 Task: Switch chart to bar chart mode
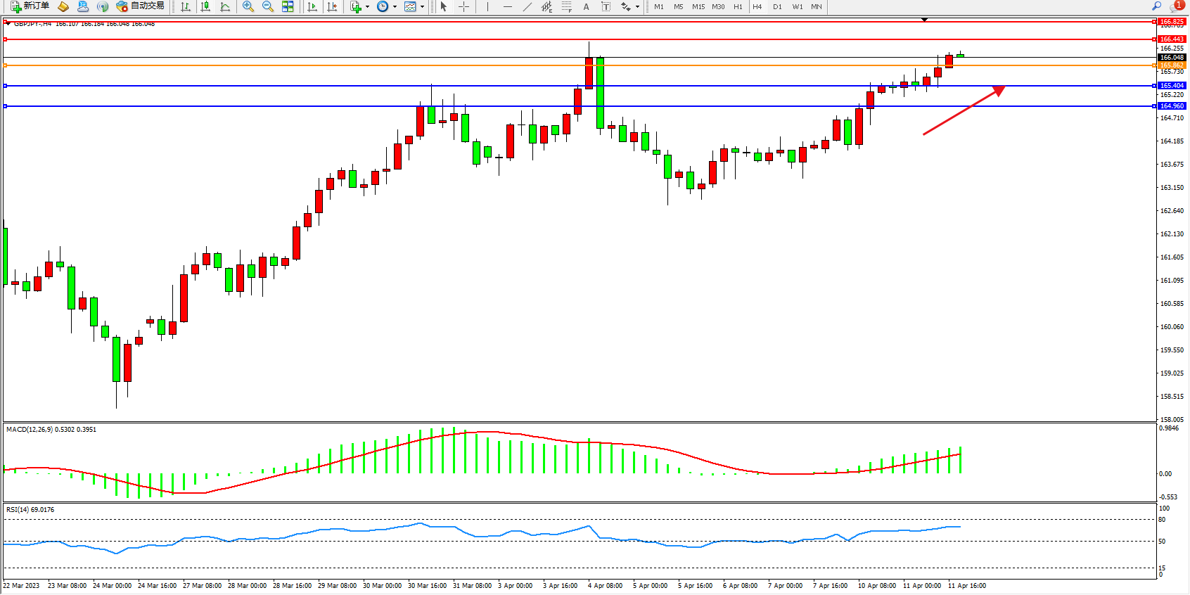(186, 6)
